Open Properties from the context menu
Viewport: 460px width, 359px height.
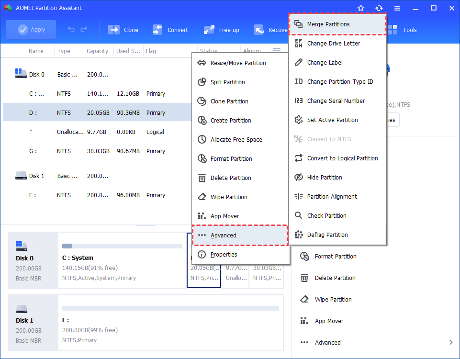241,255
